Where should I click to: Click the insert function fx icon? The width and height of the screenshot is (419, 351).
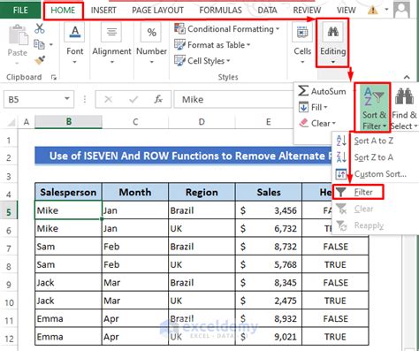pyautogui.click(x=158, y=99)
